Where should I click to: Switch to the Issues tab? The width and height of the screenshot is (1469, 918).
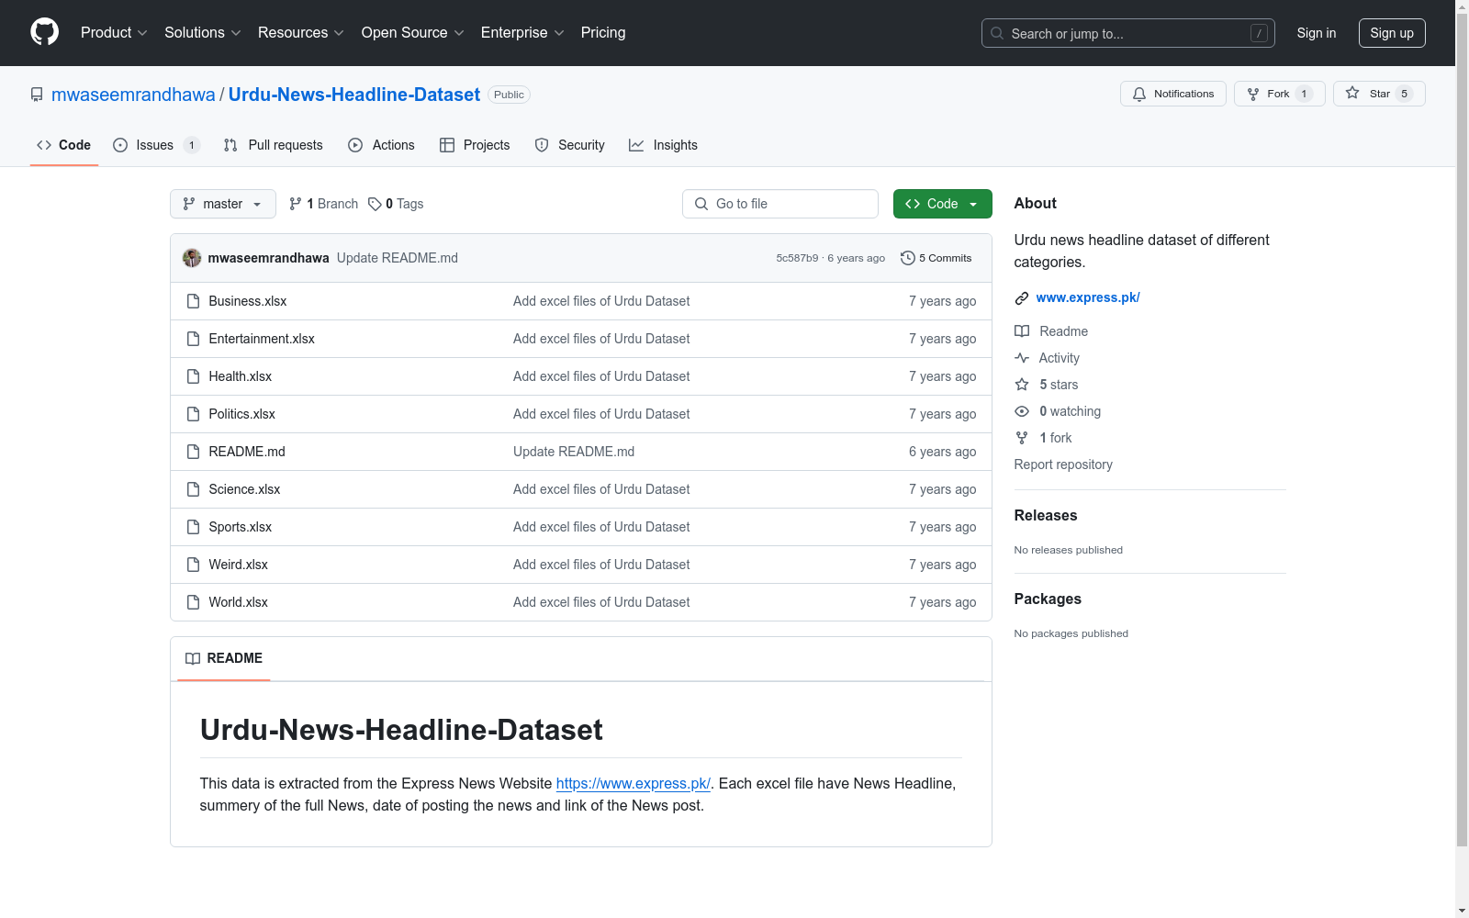[x=156, y=145]
